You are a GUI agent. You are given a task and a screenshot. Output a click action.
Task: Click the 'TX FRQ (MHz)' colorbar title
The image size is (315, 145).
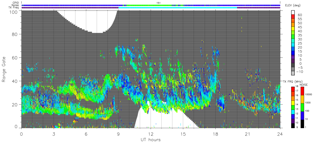[x=293, y=81]
